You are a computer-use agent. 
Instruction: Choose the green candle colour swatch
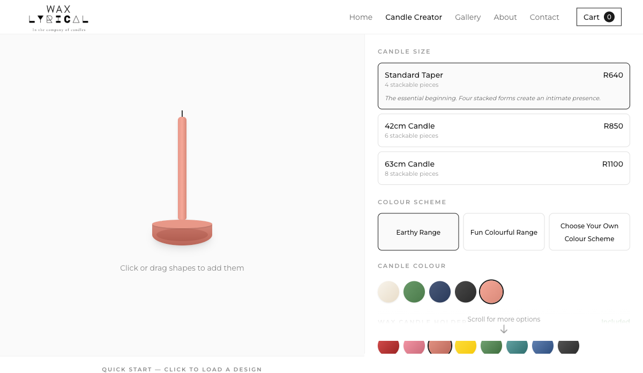[x=414, y=292]
